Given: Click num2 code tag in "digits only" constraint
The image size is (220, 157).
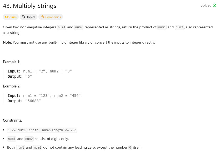Looking at the screenshot, I should 29,139.
